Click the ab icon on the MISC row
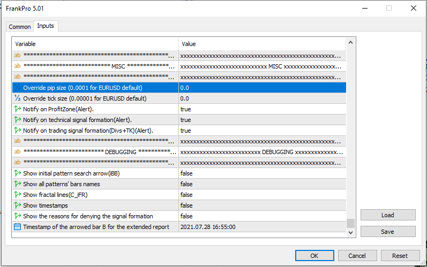 coord(17,66)
